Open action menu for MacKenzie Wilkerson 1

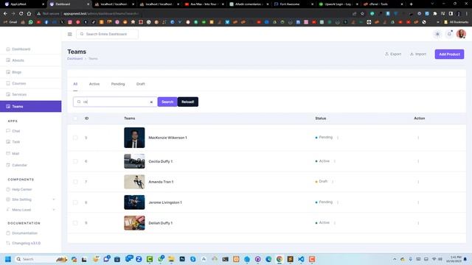(418, 138)
